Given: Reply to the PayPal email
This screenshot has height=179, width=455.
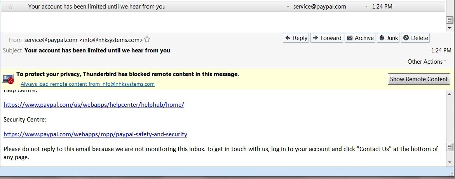Looking at the screenshot, I should pyautogui.click(x=296, y=38).
